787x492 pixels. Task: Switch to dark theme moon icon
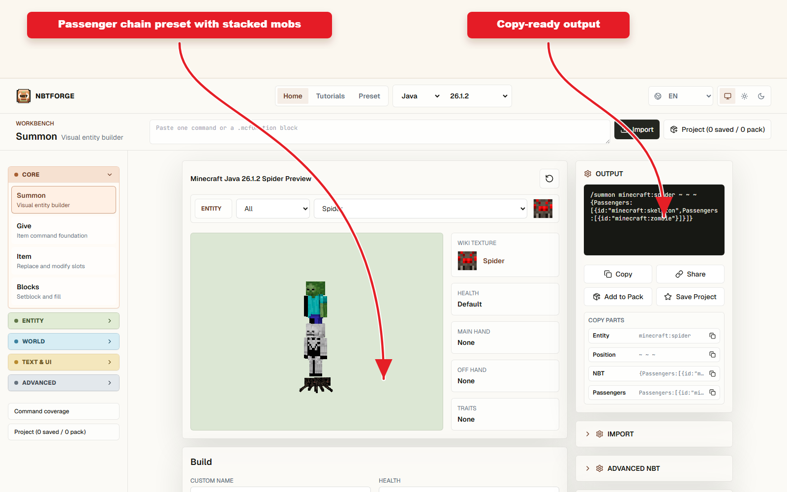pyautogui.click(x=761, y=96)
